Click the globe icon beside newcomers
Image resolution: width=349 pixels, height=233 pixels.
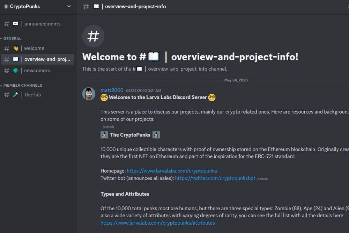(x=16, y=71)
